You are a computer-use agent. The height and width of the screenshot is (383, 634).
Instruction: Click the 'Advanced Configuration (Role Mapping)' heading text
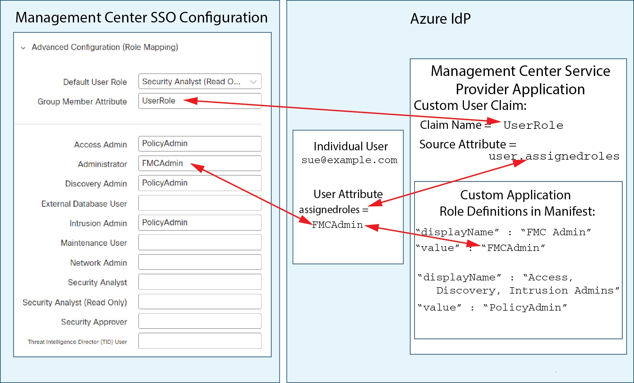pos(105,47)
